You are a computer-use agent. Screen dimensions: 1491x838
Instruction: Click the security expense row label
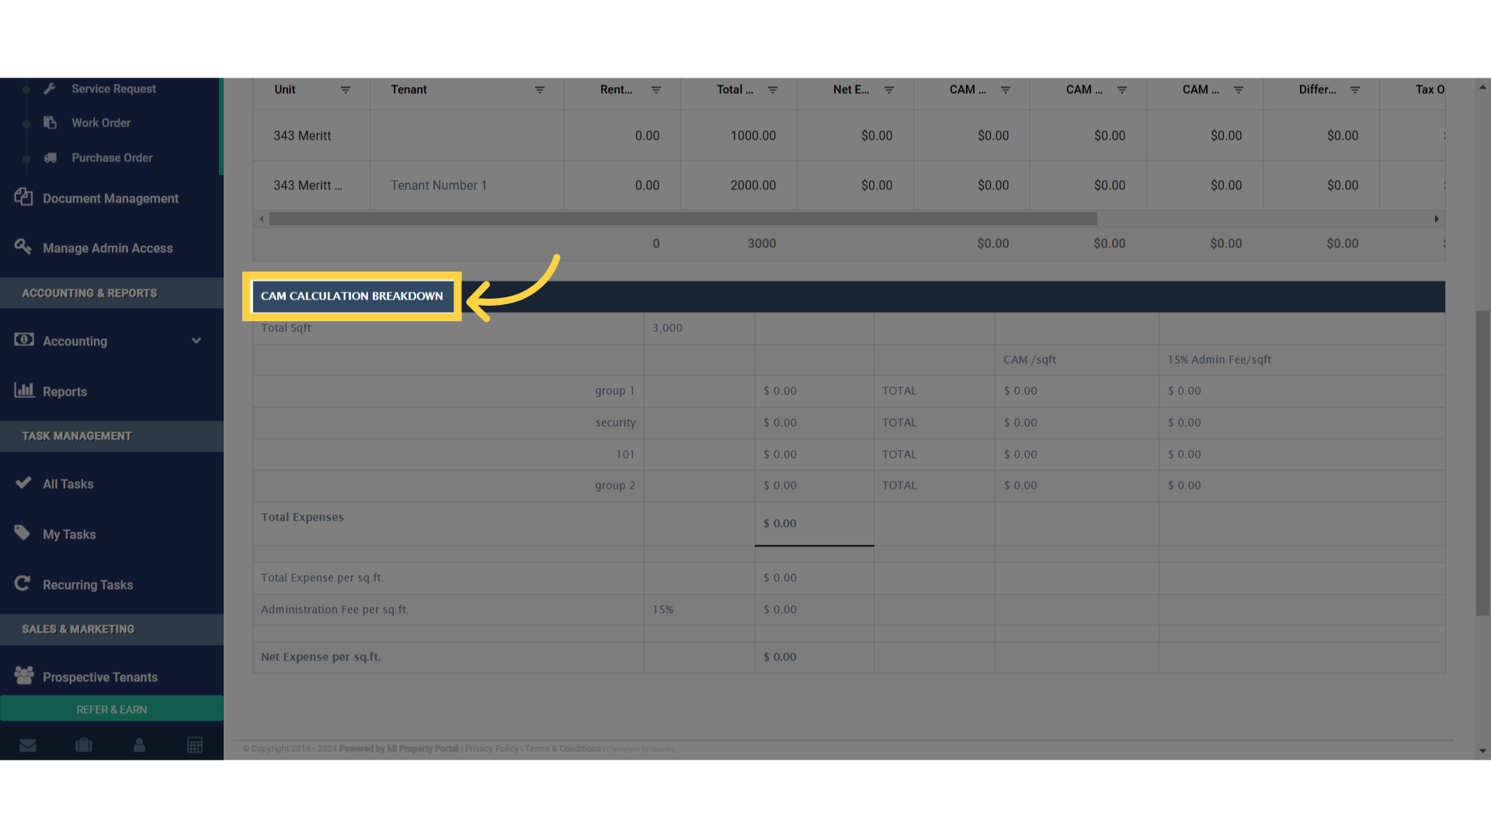(616, 423)
